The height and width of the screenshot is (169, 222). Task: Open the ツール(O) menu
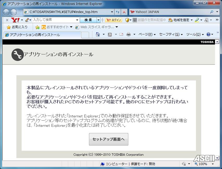click(x=195, y=34)
